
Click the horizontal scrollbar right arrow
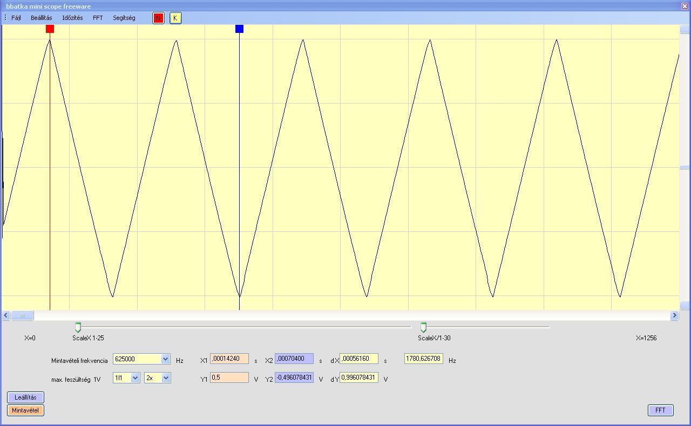pyautogui.click(x=674, y=315)
